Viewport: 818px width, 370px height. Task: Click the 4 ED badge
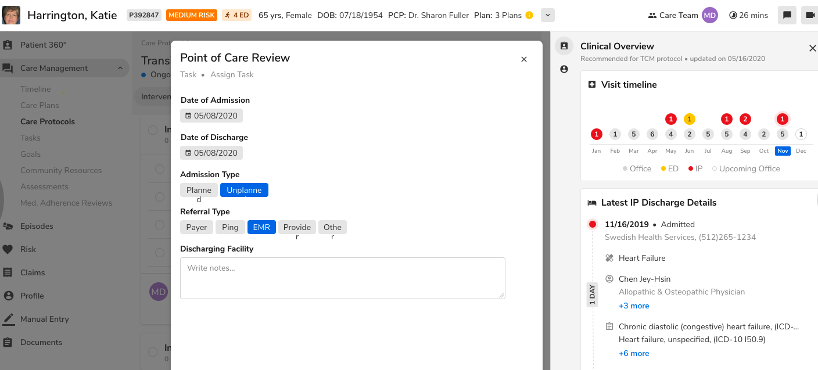tap(236, 15)
